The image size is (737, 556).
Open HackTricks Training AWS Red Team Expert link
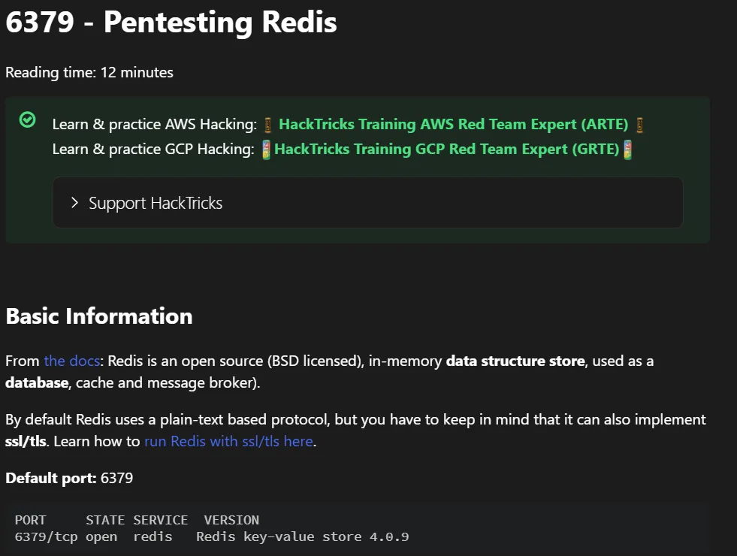tap(453, 125)
